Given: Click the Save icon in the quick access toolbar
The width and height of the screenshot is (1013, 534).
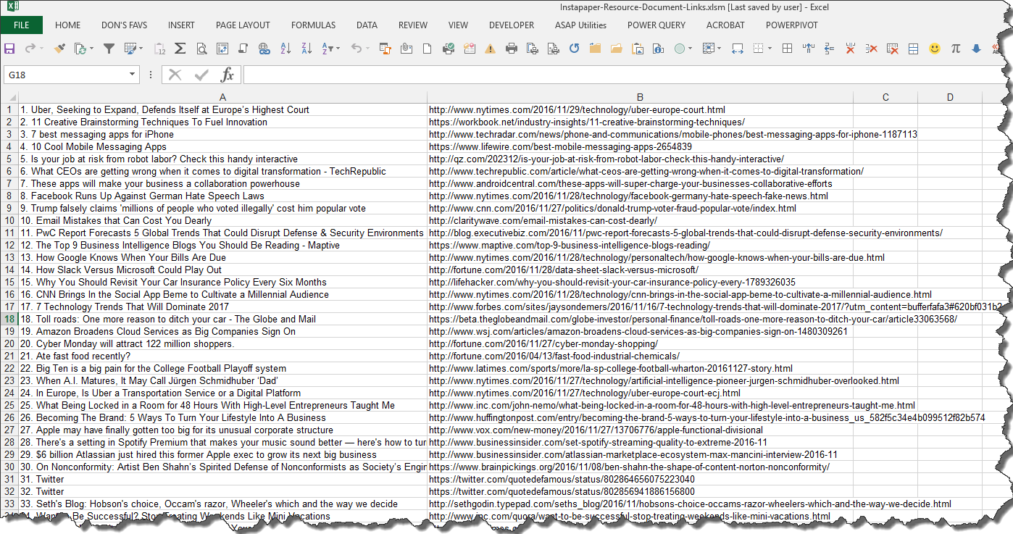Looking at the screenshot, I should (9, 49).
